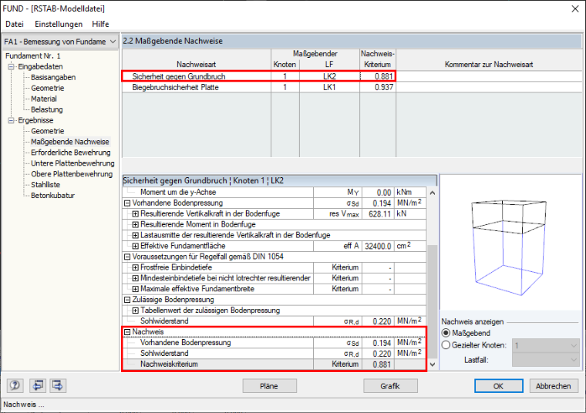This screenshot has height=413, width=586.
Task: Select Material in the tree
Action: tap(44, 99)
